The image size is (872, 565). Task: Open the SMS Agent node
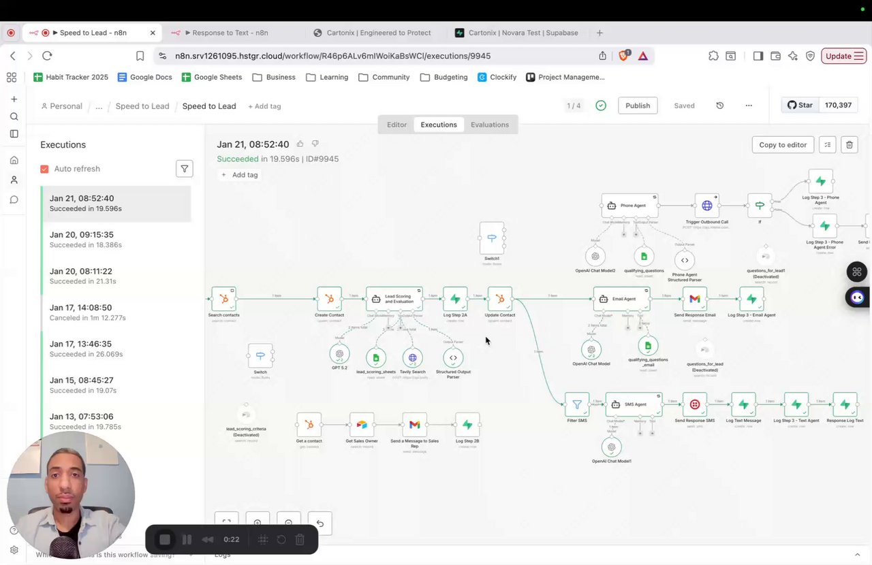(x=634, y=404)
